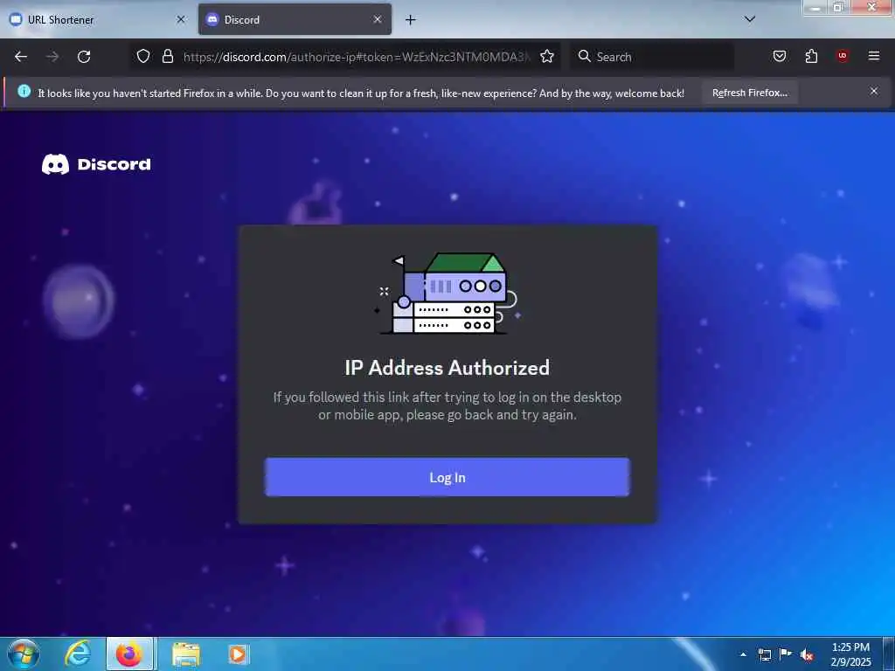This screenshot has height=671, width=895.
Task: Restore down the Firefox window
Action: (x=838, y=7)
